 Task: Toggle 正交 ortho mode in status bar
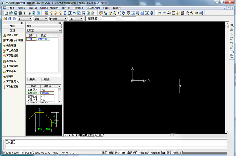(117, 153)
